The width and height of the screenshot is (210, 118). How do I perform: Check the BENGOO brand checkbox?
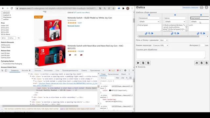click(x=2, y=13)
